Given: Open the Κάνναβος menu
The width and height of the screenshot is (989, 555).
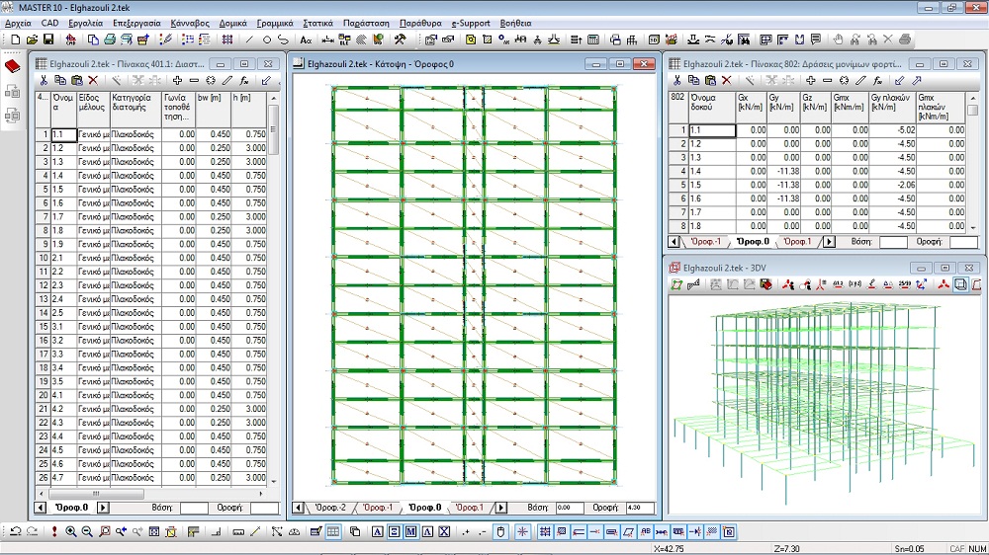Looking at the screenshot, I should [x=188, y=21].
